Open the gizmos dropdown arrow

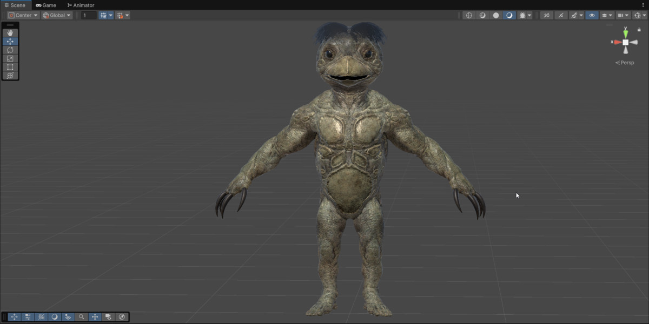644,15
